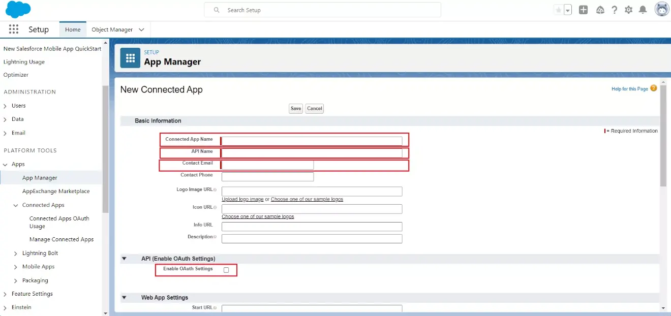Open the App Launcher grid icon
671x316 pixels.
tap(14, 29)
